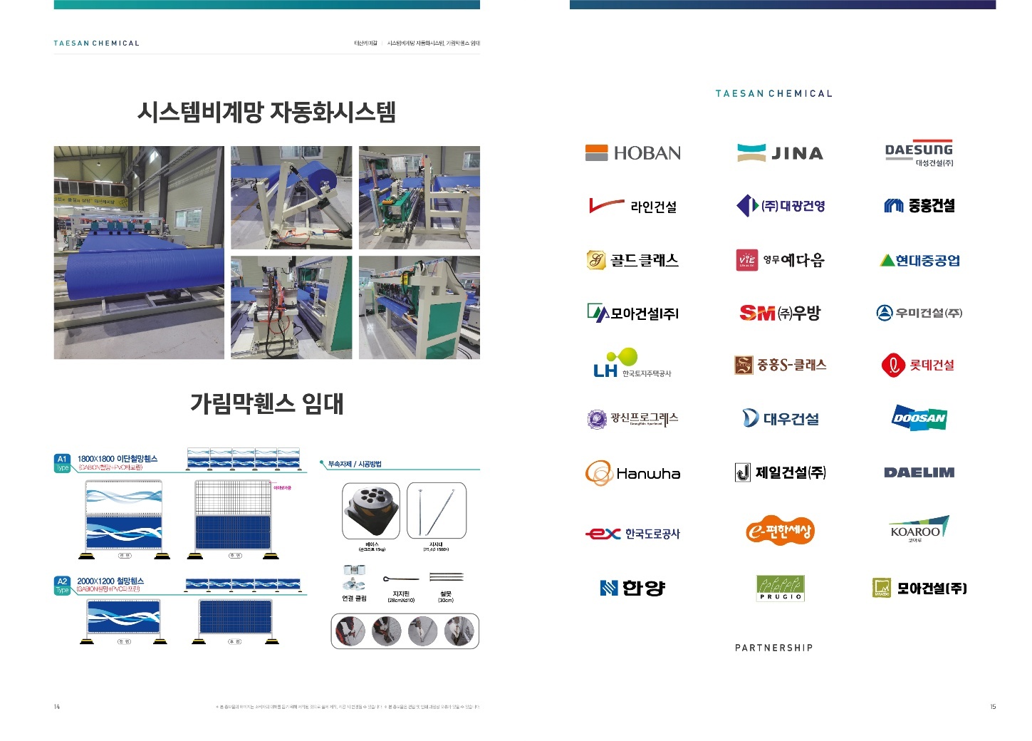
Task: Select the LH 한국토지주택공사 logo
Action: click(632, 363)
